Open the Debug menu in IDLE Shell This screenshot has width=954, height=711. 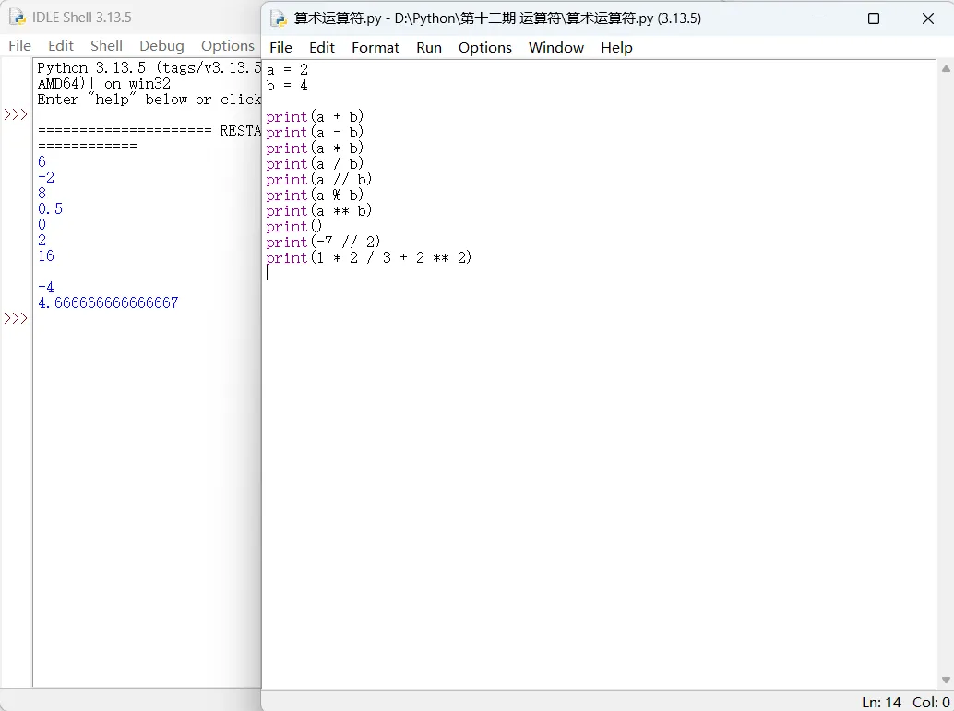click(161, 45)
